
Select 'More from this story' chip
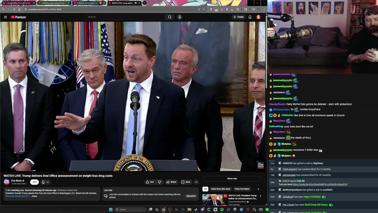(221, 189)
